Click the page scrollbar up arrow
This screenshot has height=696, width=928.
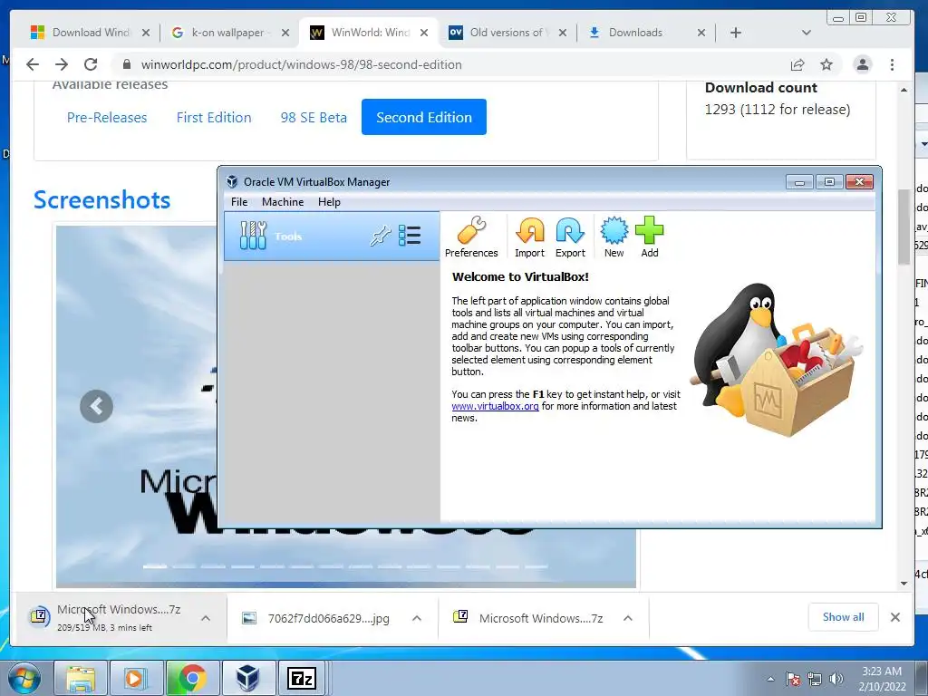904,90
